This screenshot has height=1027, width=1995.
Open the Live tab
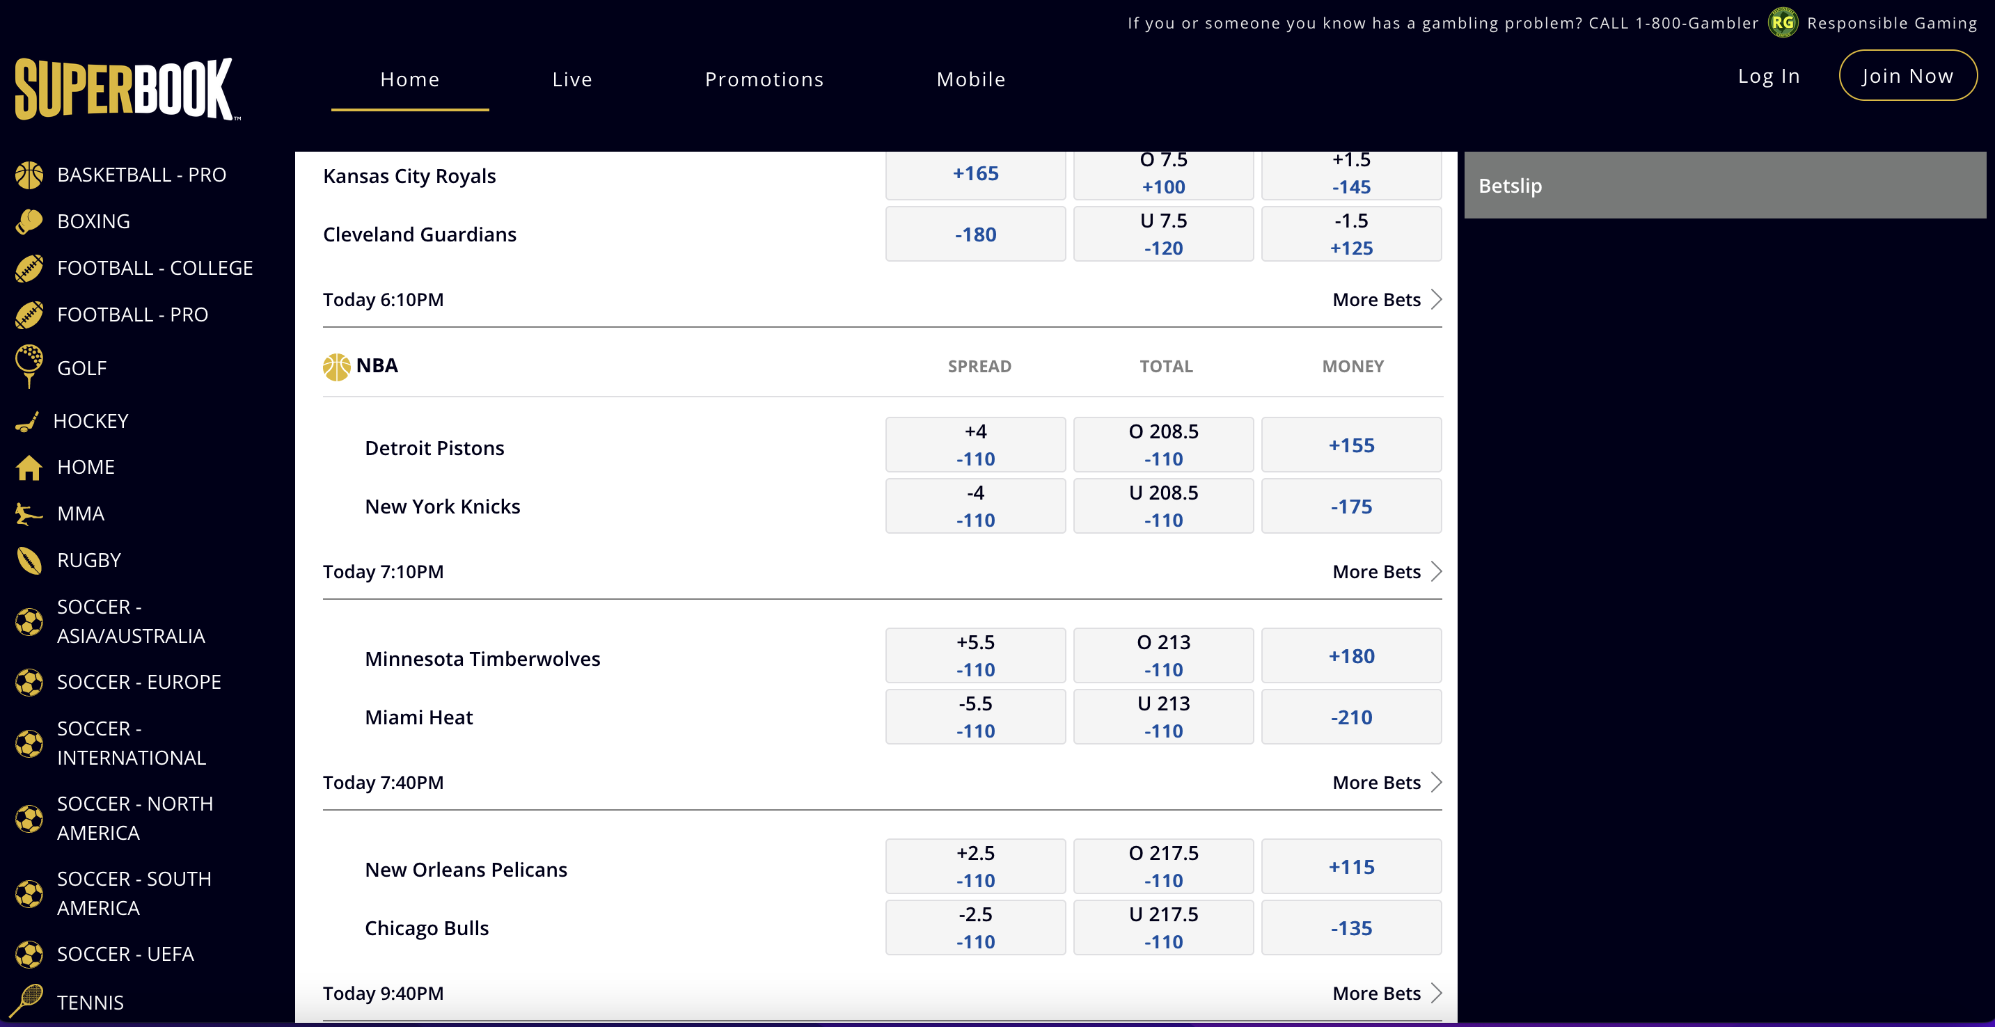tap(572, 79)
